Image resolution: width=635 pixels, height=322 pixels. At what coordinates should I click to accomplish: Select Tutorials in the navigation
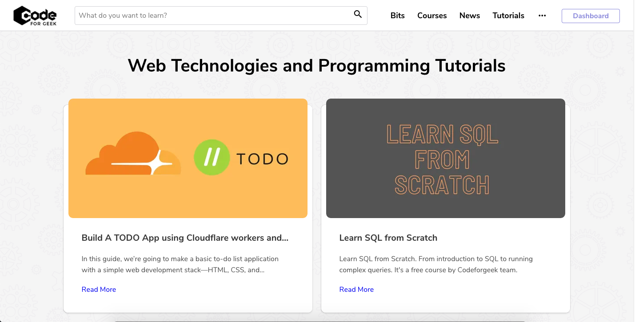pyautogui.click(x=508, y=16)
